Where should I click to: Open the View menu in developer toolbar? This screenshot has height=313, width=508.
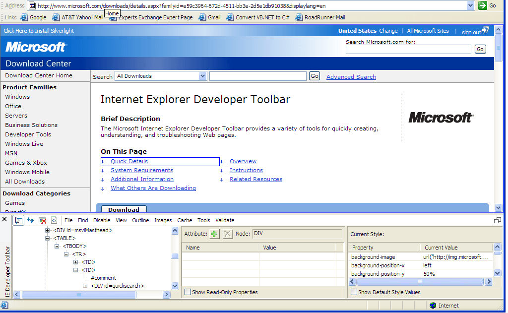(x=121, y=220)
